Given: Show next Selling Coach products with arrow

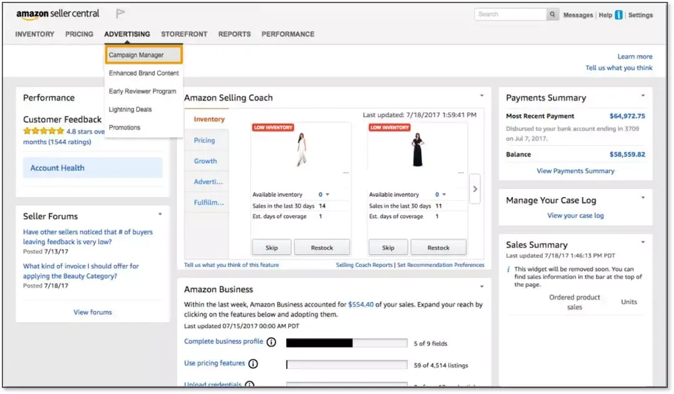Looking at the screenshot, I should pos(475,189).
